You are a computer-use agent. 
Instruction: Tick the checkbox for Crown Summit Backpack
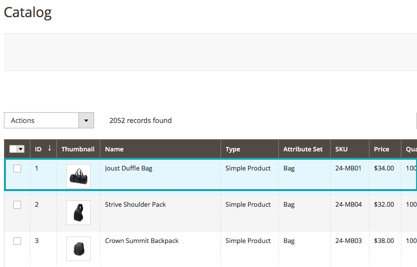click(x=17, y=241)
